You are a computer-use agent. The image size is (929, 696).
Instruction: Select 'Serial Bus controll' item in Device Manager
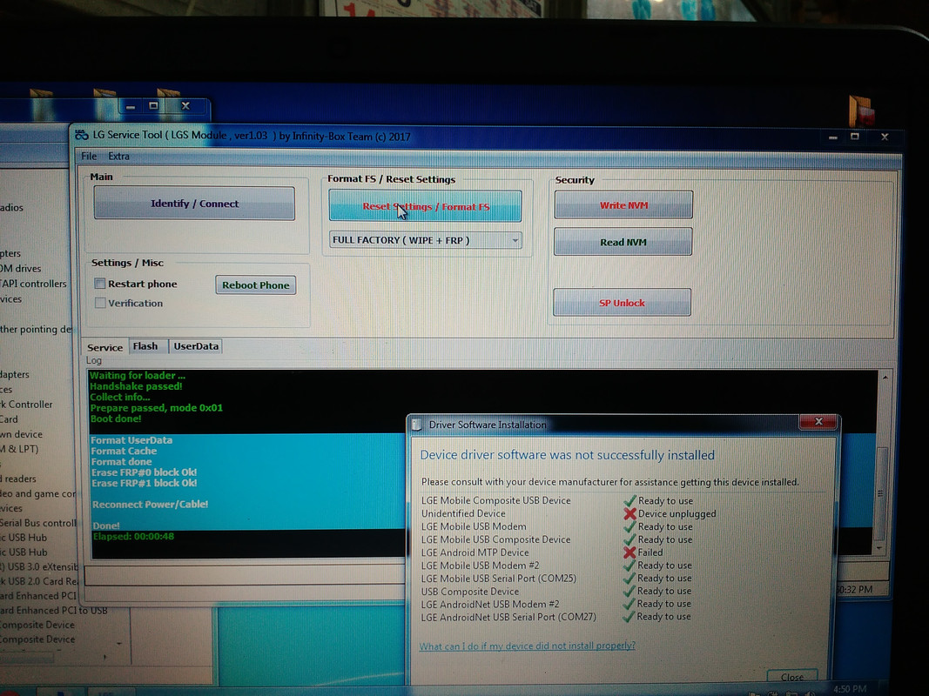point(38,523)
